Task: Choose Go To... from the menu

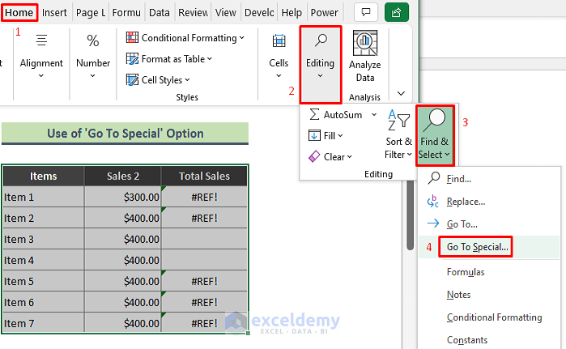Action: pos(489,224)
